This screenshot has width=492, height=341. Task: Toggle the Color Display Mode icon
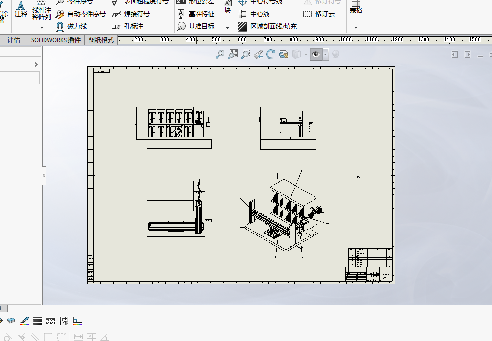pyautogui.click(x=77, y=321)
